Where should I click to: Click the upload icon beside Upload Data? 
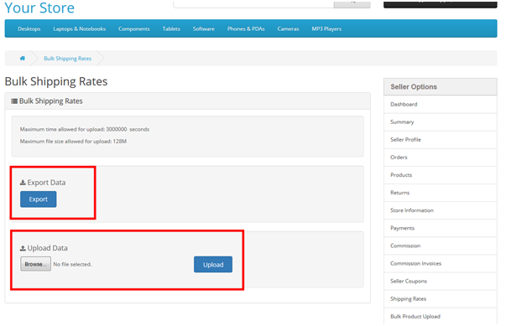coord(23,248)
